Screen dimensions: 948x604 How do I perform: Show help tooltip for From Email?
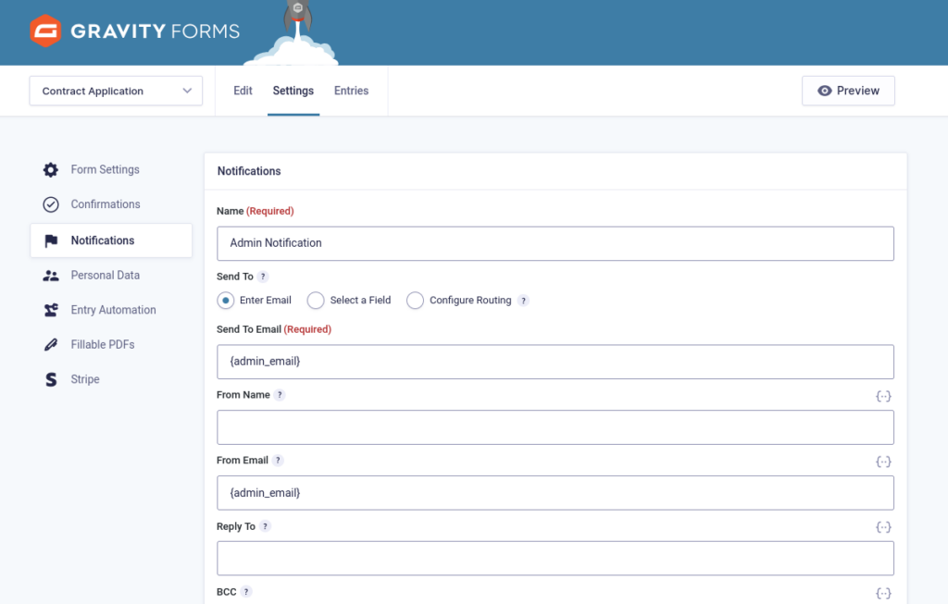click(278, 461)
